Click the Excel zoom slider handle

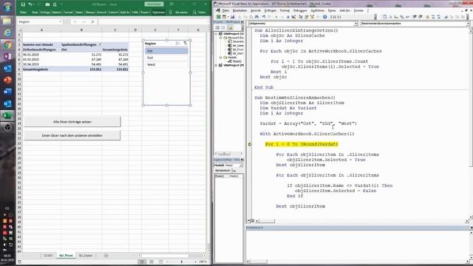(x=182, y=262)
